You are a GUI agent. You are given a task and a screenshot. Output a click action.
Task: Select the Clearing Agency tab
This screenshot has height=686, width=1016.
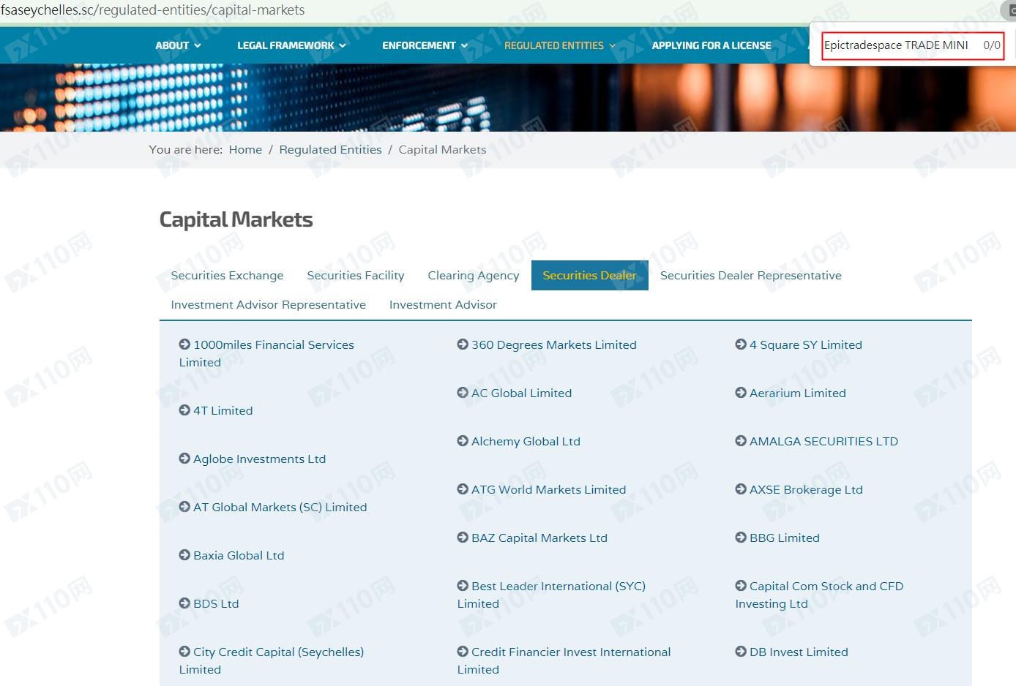pos(473,276)
